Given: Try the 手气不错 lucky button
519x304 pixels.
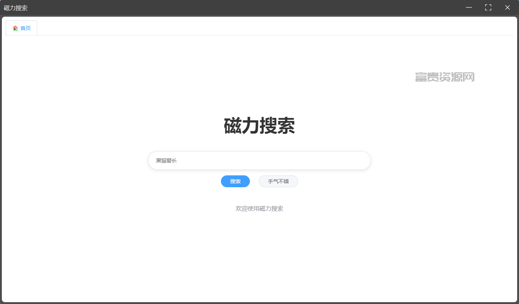Looking at the screenshot, I should (x=278, y=181).
